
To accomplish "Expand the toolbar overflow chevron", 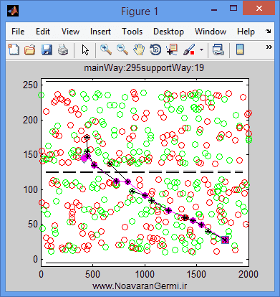I will 269,47.
